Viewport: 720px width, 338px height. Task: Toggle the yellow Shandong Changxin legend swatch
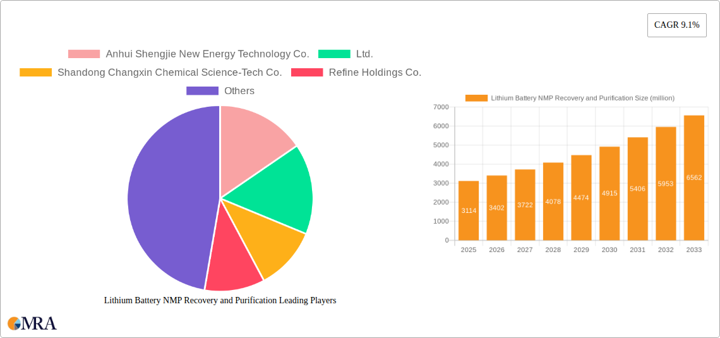36,73
